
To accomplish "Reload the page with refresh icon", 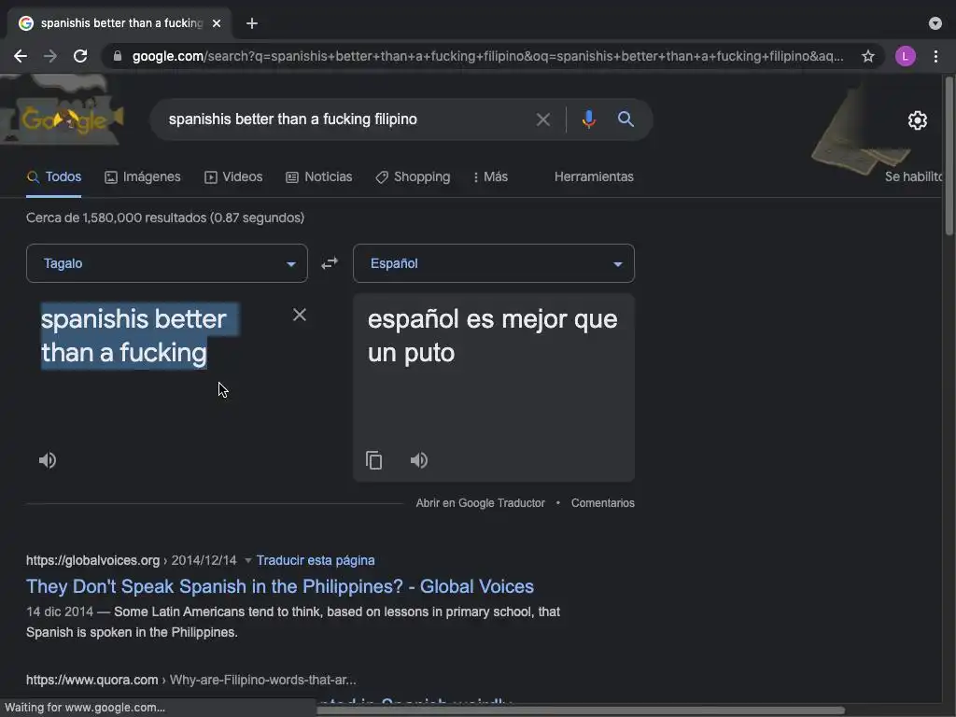I will pos(80,56).
